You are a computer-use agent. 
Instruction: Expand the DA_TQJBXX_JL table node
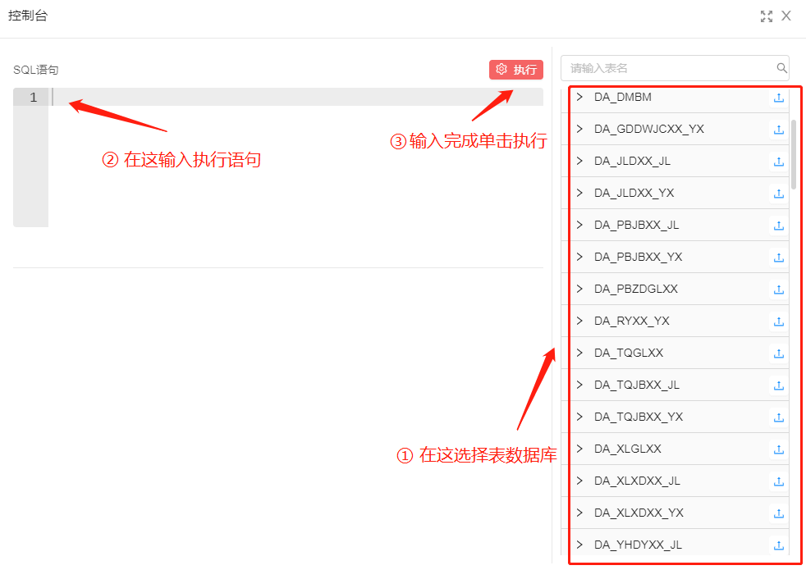tap(579, 385)
